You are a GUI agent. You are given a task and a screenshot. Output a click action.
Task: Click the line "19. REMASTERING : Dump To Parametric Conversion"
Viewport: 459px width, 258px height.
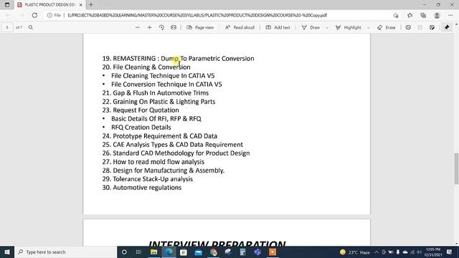(x=178, y=59)
